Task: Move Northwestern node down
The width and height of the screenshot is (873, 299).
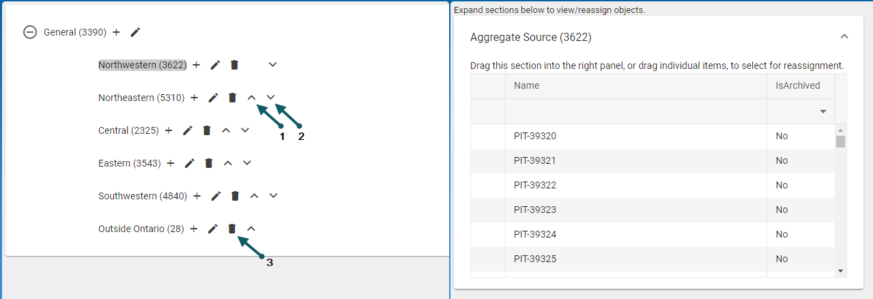Action: (272, 65)
